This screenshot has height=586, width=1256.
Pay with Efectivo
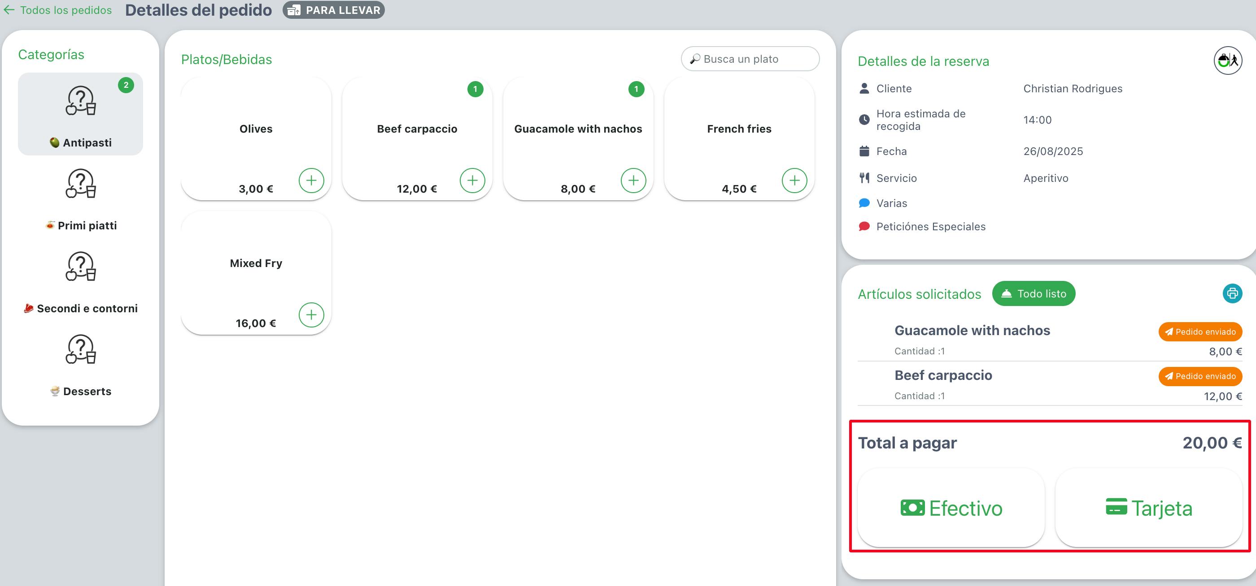click(951, 508)
